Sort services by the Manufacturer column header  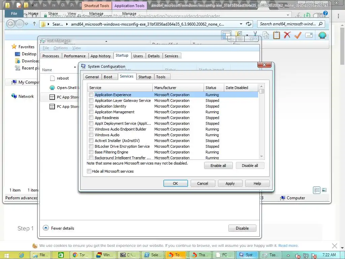click(178, 87)
